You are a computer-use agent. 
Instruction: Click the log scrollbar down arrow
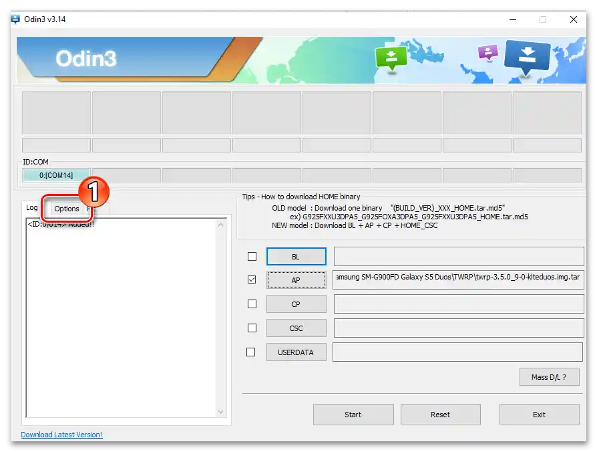(x=221, y=412)
